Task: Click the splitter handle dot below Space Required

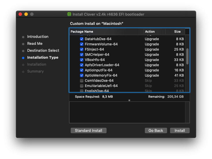Action: pyautogui.click(x=129, y=100)
